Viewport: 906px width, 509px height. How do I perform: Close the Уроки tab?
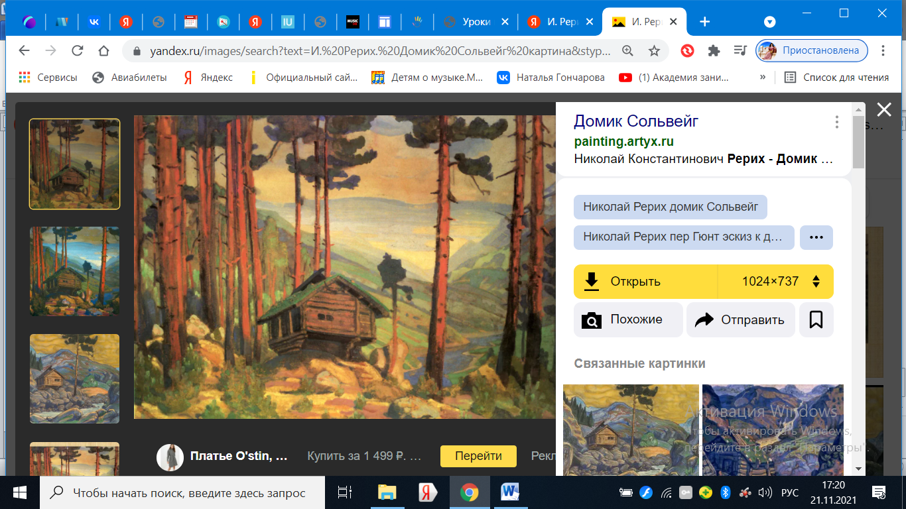point(505,22)
